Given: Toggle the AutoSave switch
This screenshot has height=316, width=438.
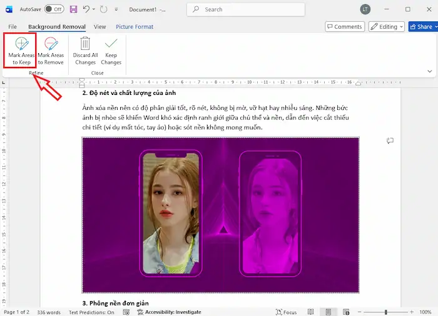Looking at the screenshot, I should pyautogui.click(x=54, y=9).
